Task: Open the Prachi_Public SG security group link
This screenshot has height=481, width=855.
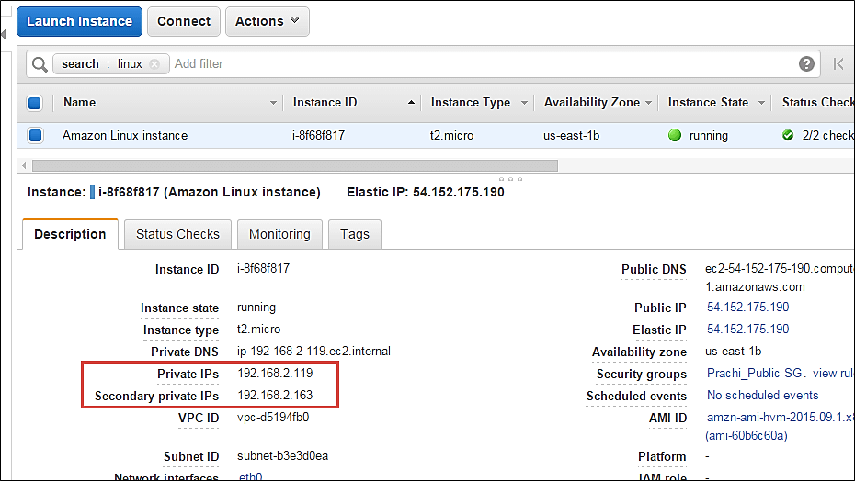Action: click(x=756, y=374)
